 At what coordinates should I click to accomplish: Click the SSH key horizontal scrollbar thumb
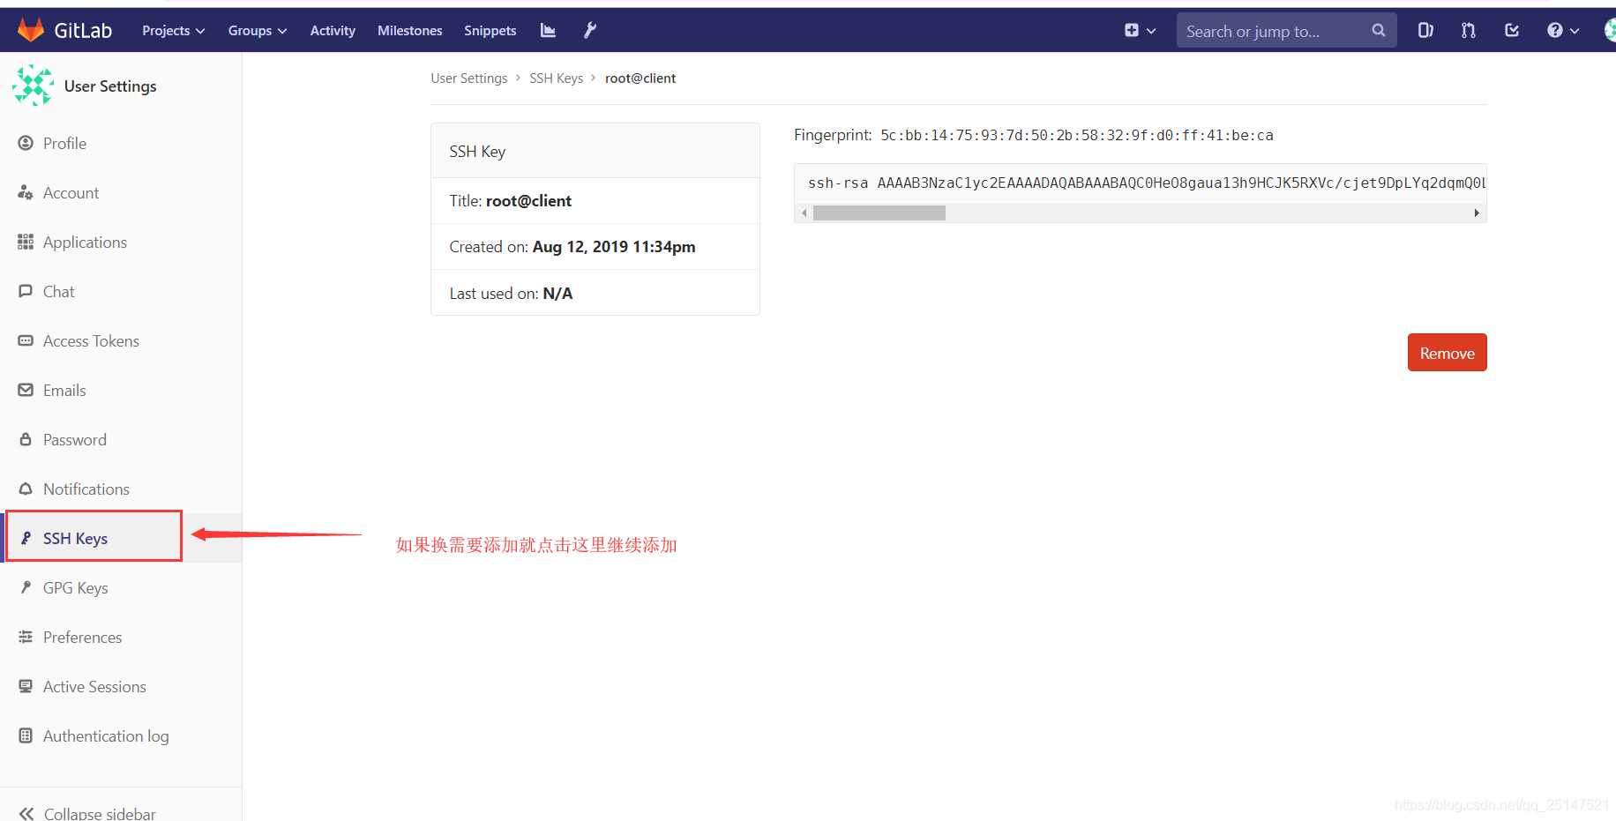(x=879, y=213)
